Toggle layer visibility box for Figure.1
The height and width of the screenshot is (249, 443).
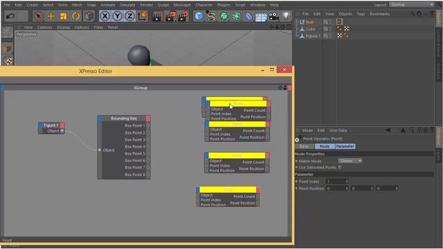(326, 35)
